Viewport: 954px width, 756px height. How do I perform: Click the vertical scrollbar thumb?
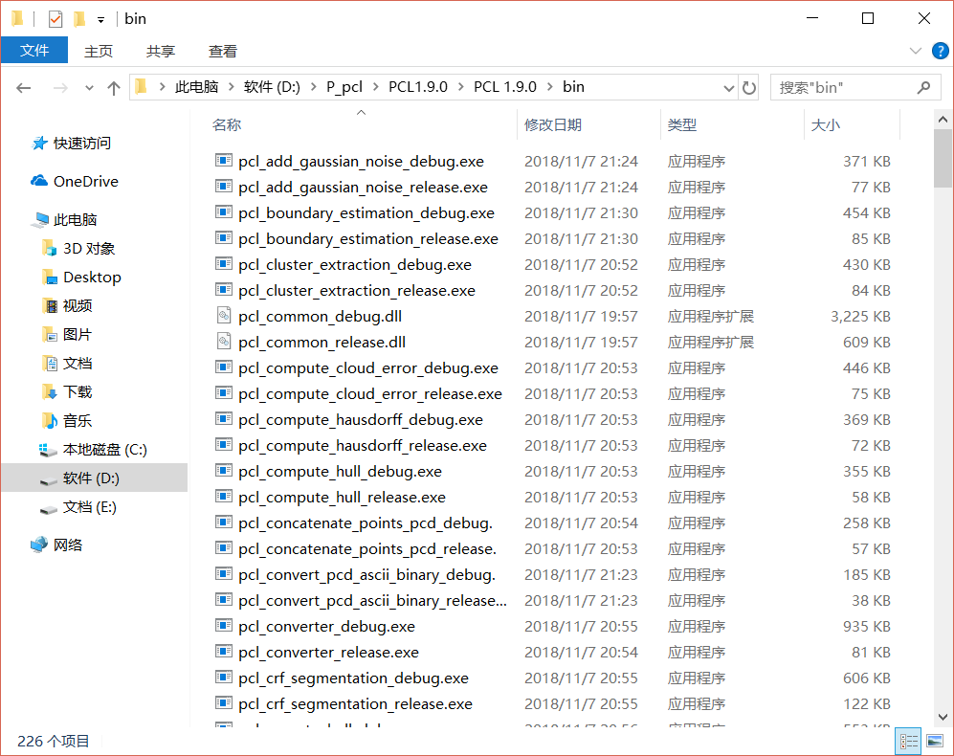pyautogui.click(x=943, y=158)
